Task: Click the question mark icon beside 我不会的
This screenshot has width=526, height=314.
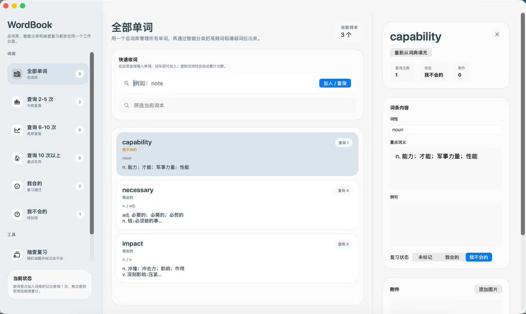Action: coord(17,214)
